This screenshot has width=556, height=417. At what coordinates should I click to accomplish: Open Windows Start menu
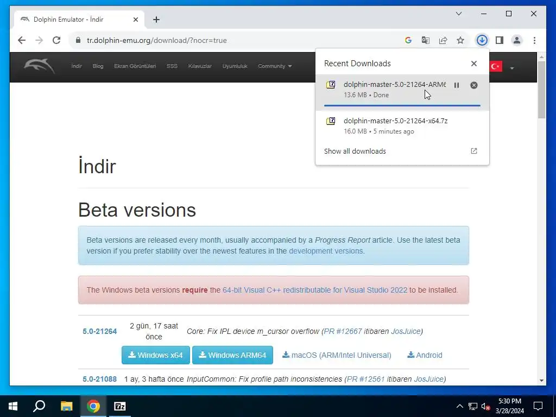coord(13,406)
